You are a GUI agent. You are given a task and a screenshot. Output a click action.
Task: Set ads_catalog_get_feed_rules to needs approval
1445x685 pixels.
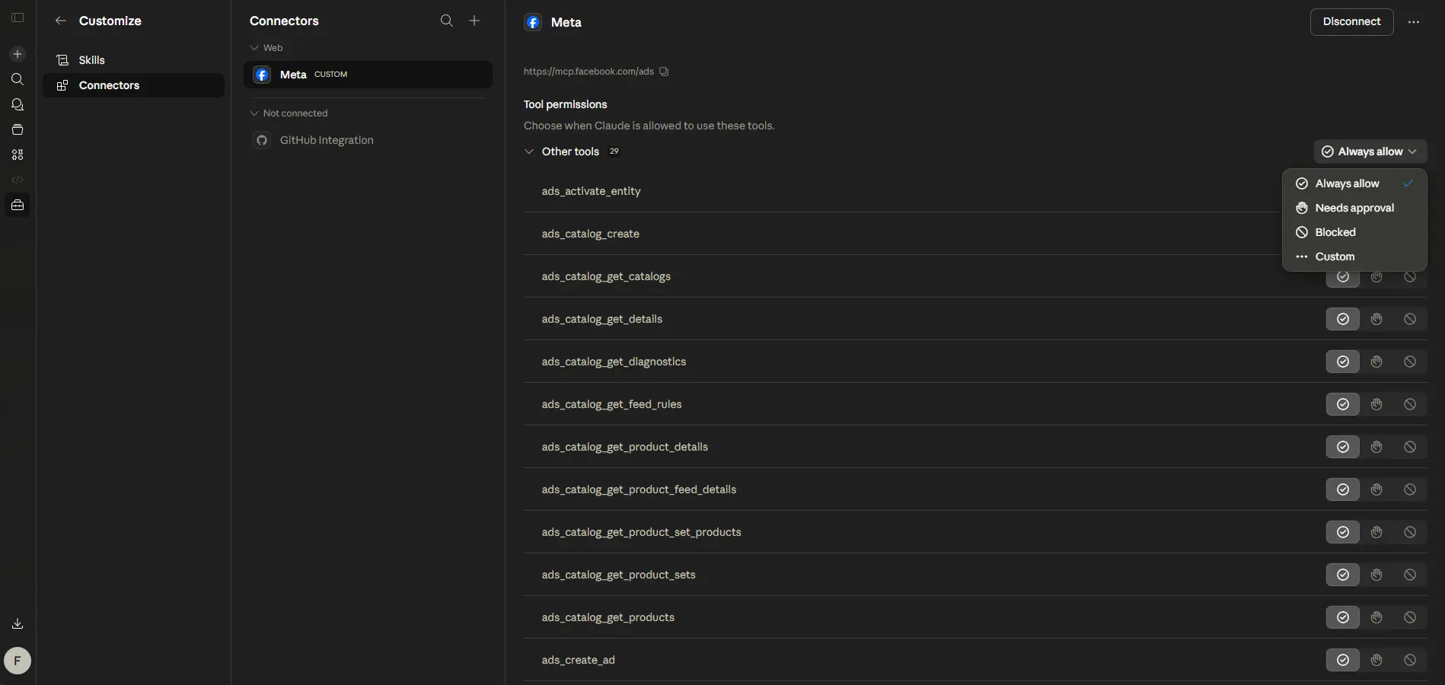[1376, 404]
